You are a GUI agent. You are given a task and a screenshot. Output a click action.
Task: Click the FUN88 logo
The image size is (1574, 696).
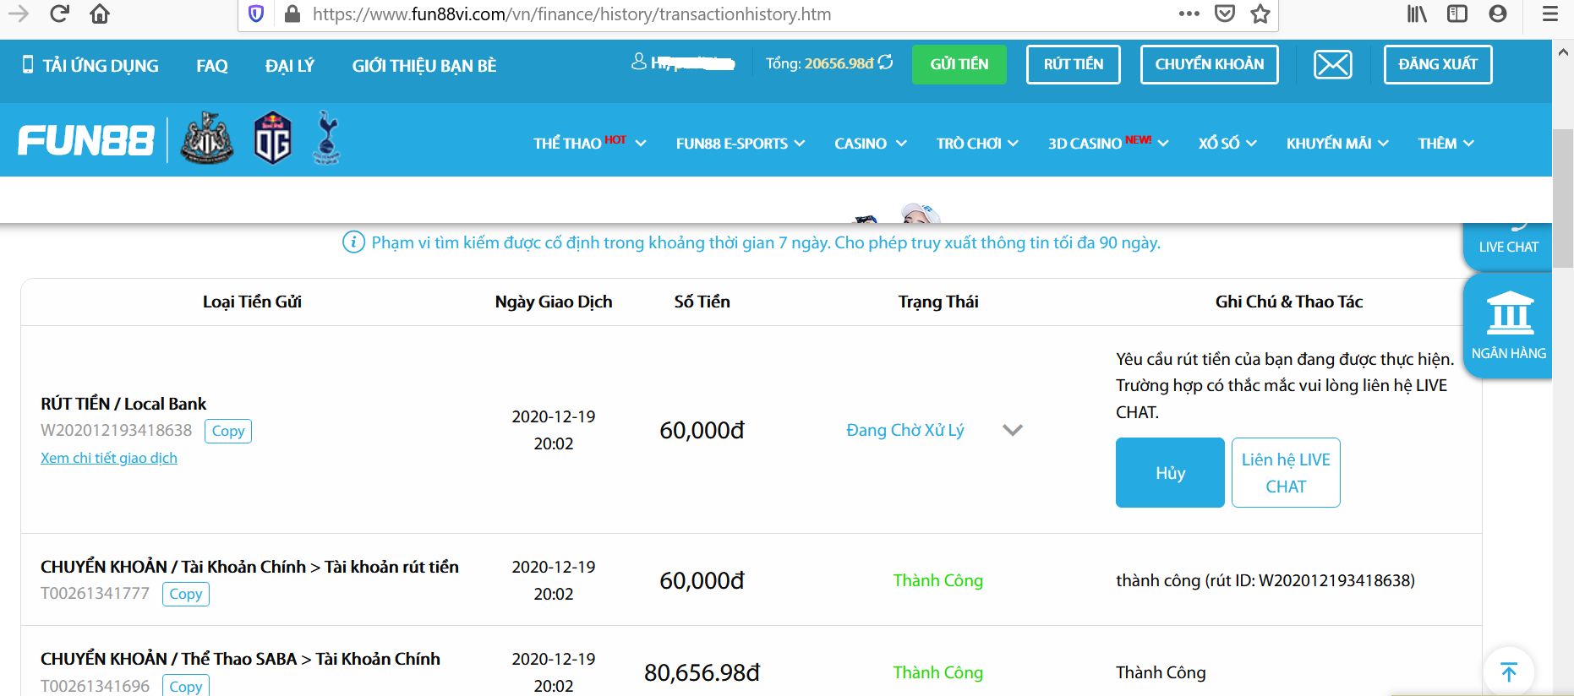86,140
